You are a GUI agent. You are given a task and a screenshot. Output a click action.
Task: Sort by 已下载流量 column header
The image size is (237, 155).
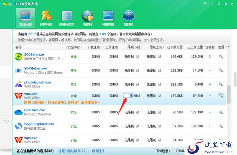175,47
